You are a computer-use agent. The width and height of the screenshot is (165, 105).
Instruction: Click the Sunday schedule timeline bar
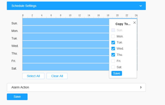pos(65,22)
